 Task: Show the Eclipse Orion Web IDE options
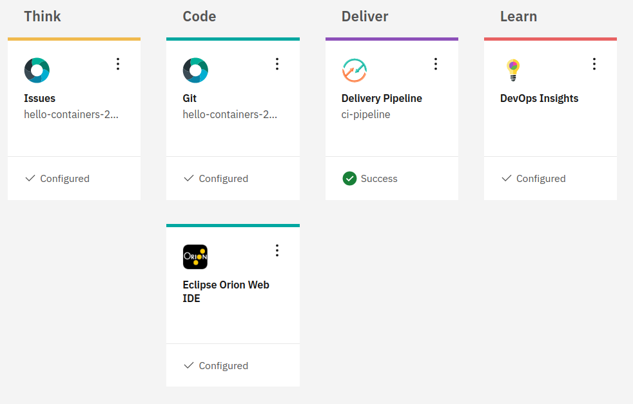[277, 250]
